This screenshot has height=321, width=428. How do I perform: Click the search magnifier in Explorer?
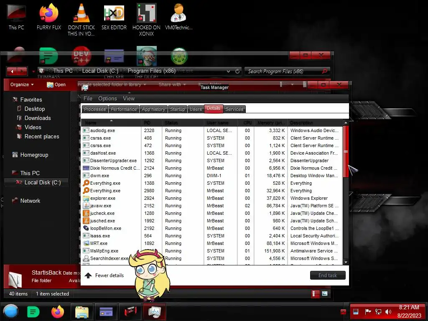[x=324, y=71]
